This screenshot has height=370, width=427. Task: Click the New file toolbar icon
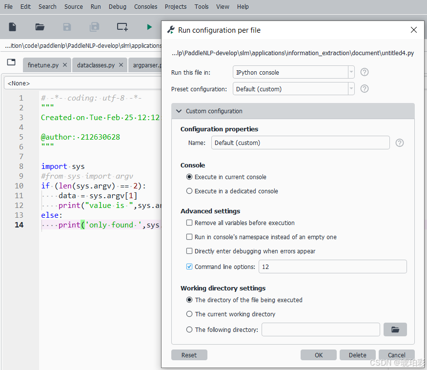pos(13,27)
